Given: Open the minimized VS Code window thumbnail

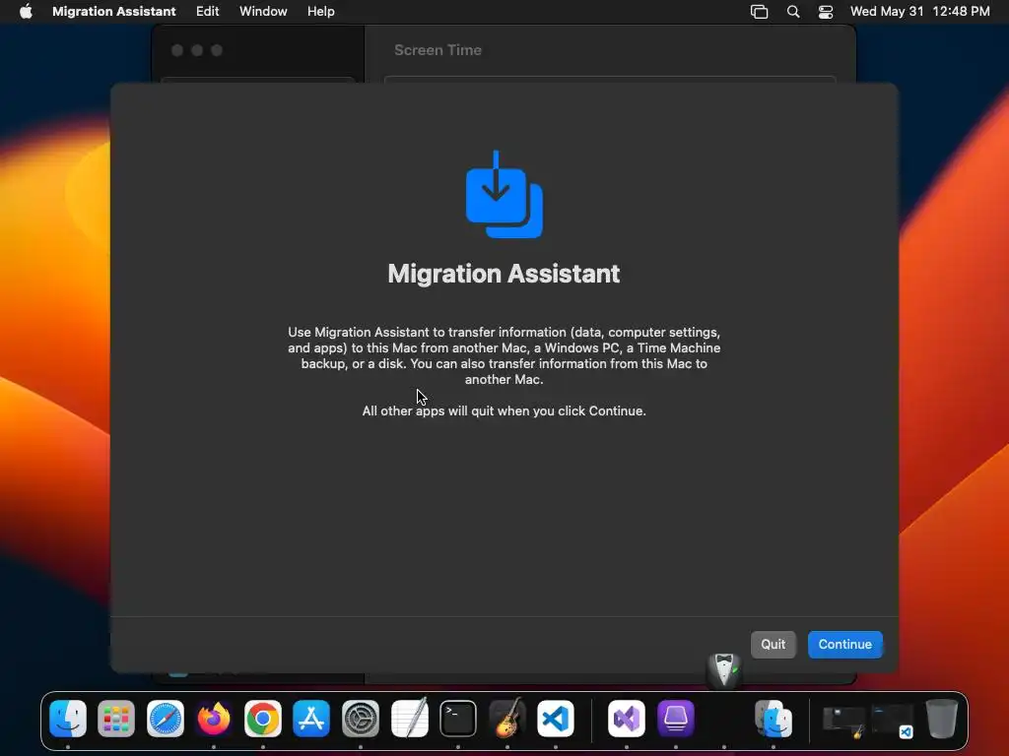Looking at the screenshot, I should point(893,722).
